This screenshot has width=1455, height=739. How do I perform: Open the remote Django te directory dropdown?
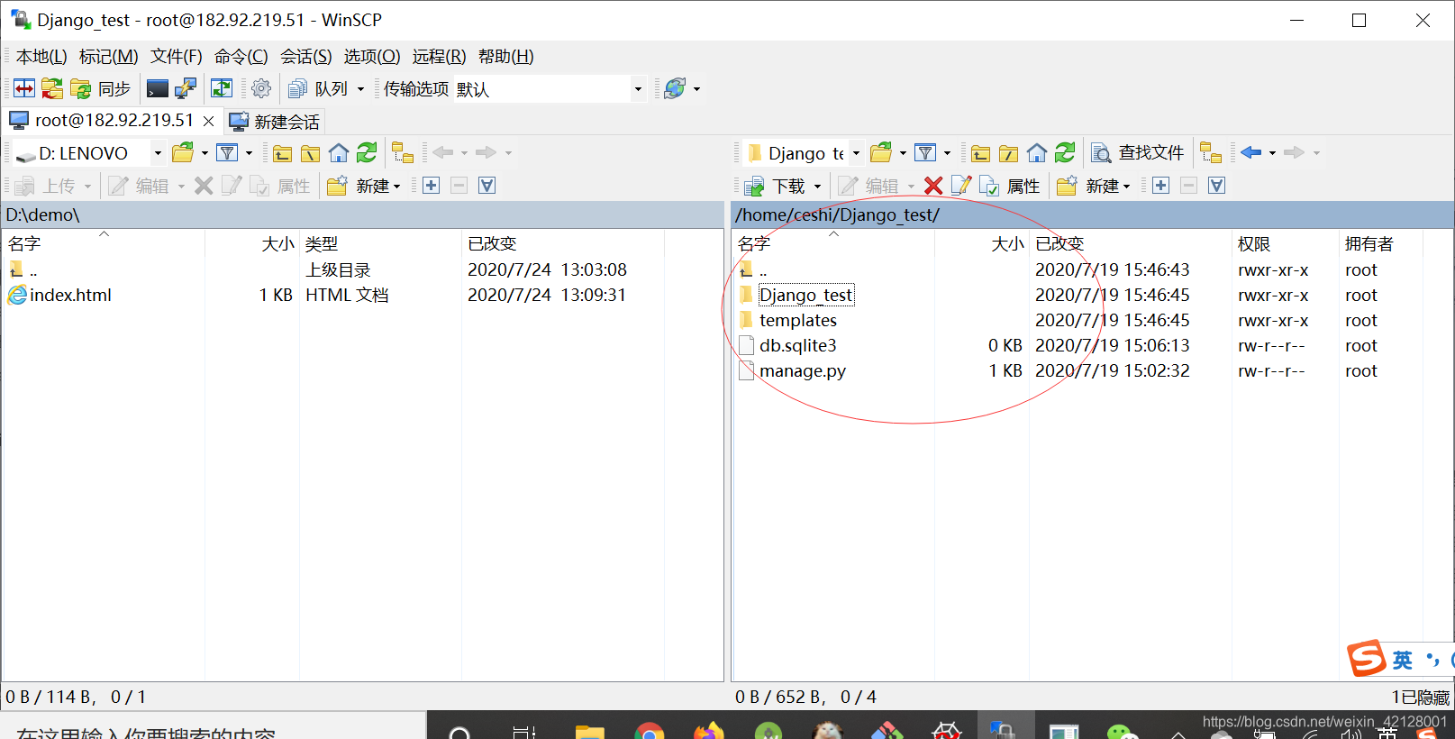point(856,153)
